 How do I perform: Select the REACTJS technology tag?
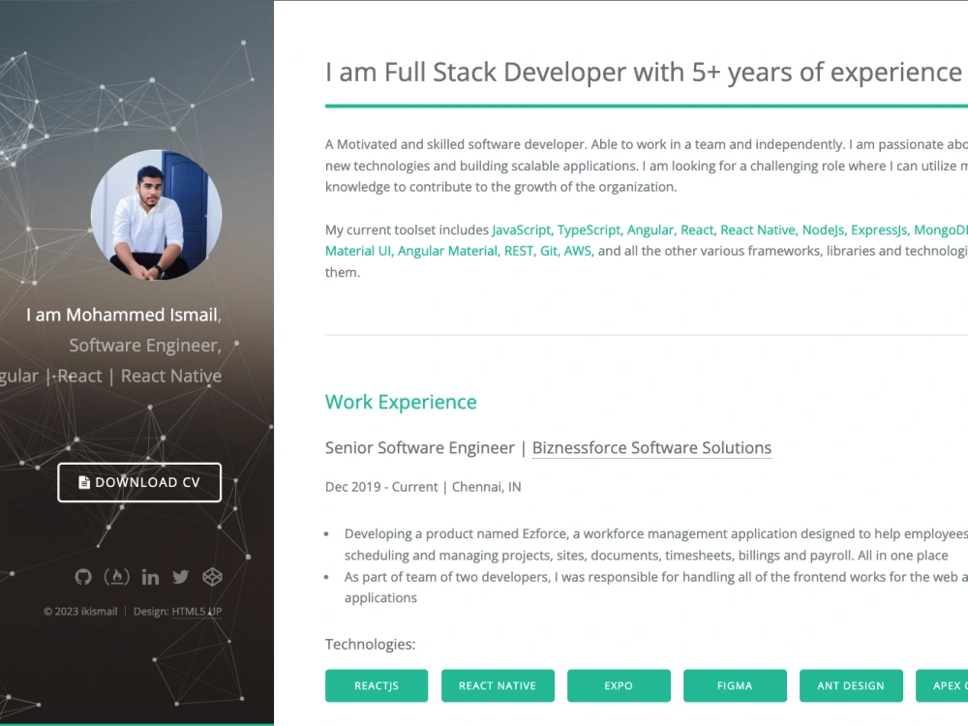377,685
